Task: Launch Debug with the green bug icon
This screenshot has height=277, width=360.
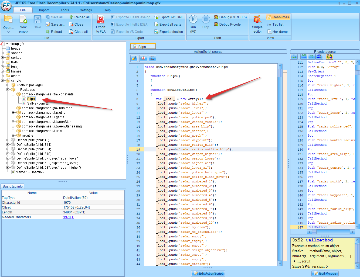Action: (230, 17)
